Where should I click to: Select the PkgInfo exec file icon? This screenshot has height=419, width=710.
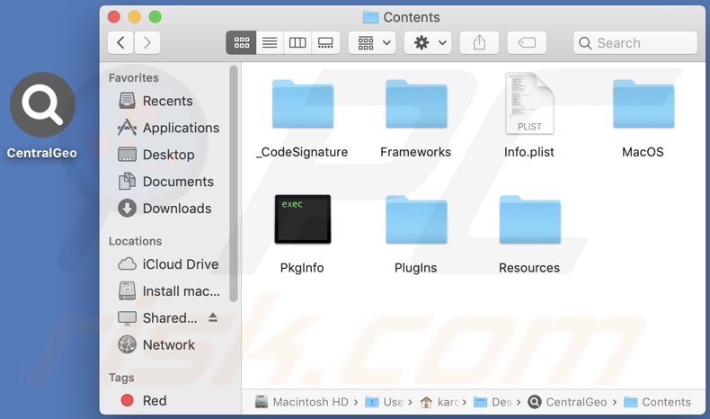click(303, 219)
